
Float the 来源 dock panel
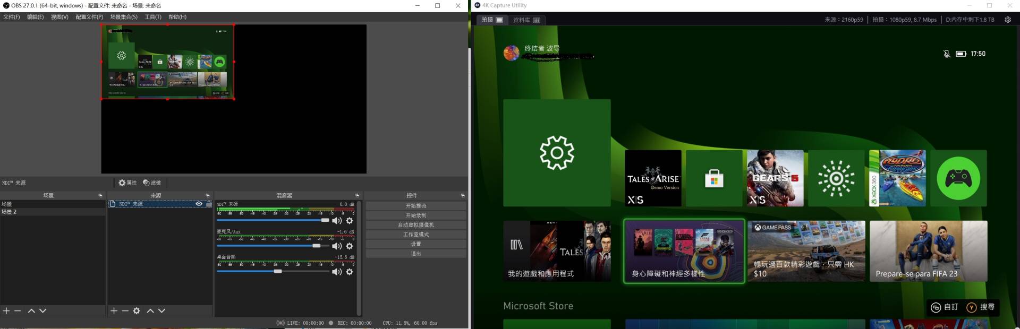(208, 195)
